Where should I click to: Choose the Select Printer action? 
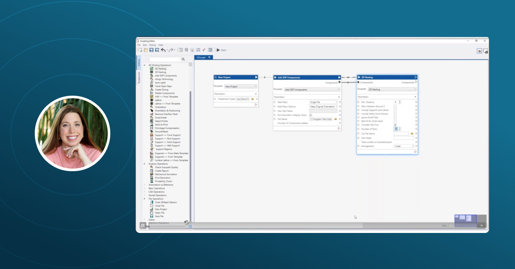pos(161,121)
